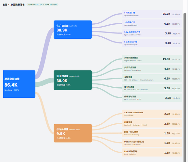Click the Deal / Coupon 折扣站 row

click(152, 143)
